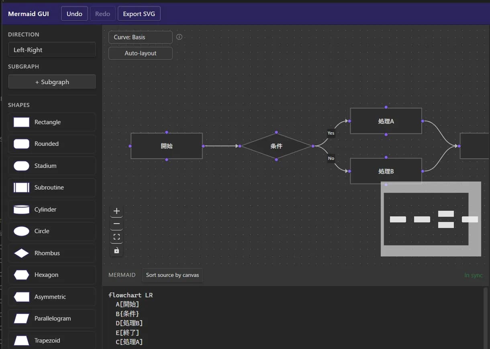Click the No edge label
This screenshot has height=349, width=490.
(x=331, y=158)
